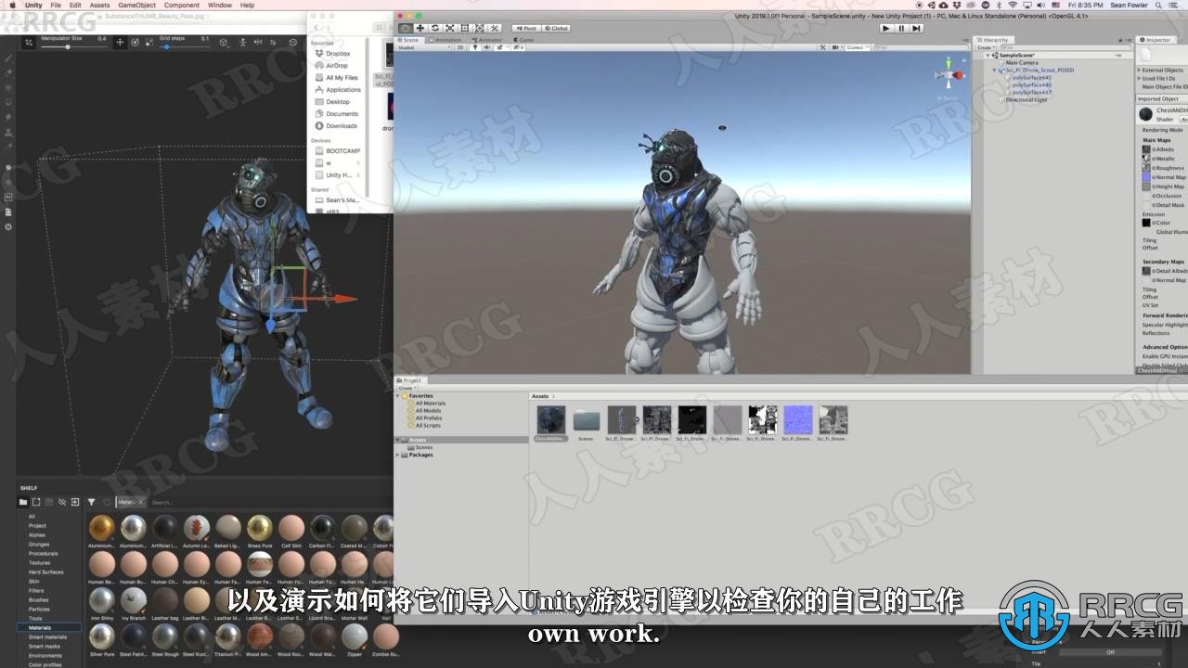This screenshot has height=668, width=1188.
Task: Open AirDrop in Finder sidebar
Action: pyautogui.click(x=336, y=66)
